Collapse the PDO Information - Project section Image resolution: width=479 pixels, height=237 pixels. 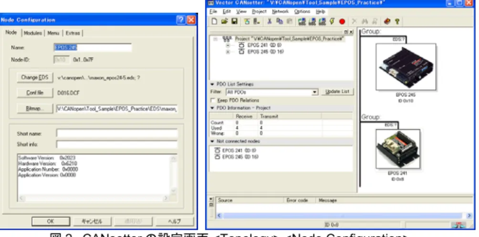213,108
